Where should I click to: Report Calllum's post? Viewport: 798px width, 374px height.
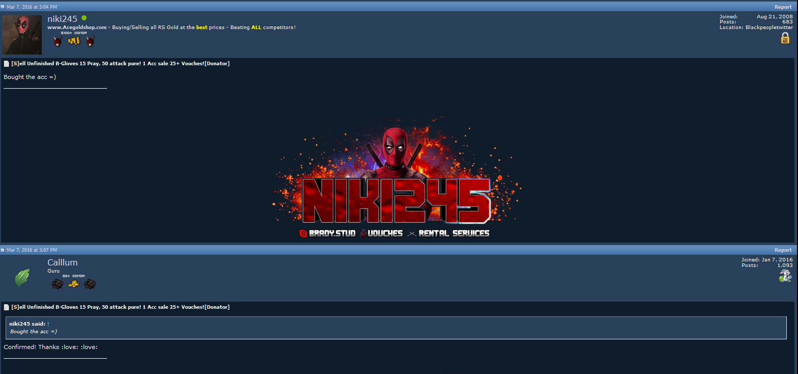pyautogui.click(x=783, y=250)
